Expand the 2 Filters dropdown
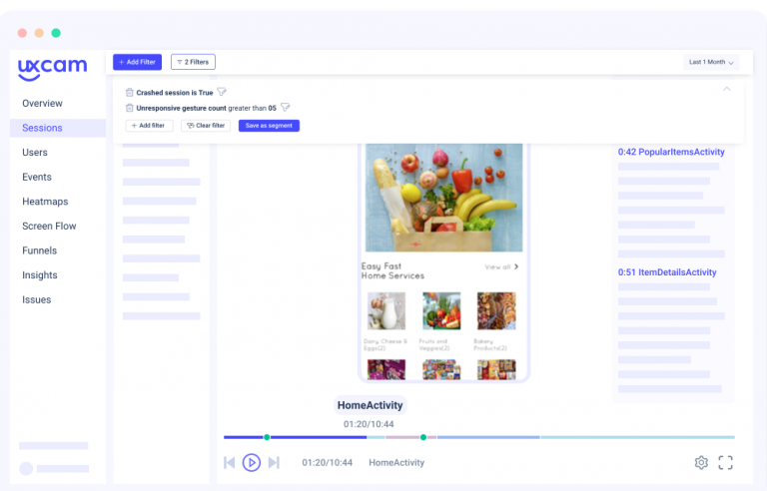767x491 pixels. [193, 62]
